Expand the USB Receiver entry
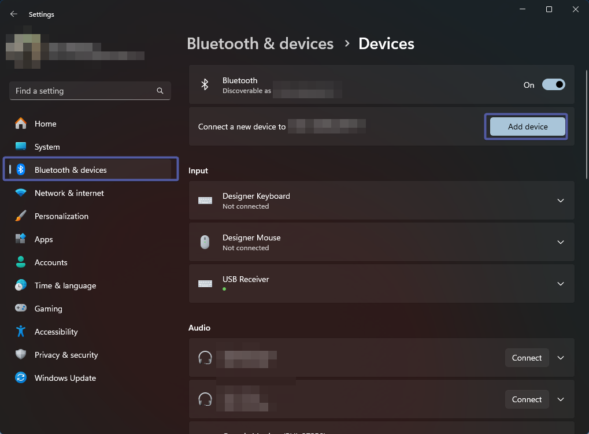589x434 pixels. (560, 284)
